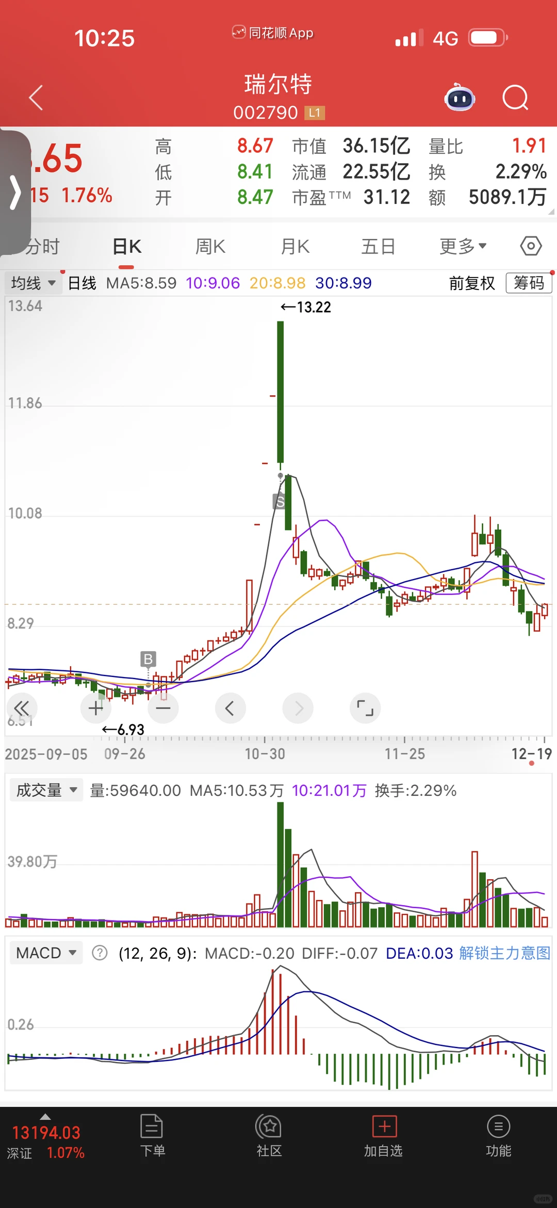Switch to 分时 tab

tap(42, 247)
